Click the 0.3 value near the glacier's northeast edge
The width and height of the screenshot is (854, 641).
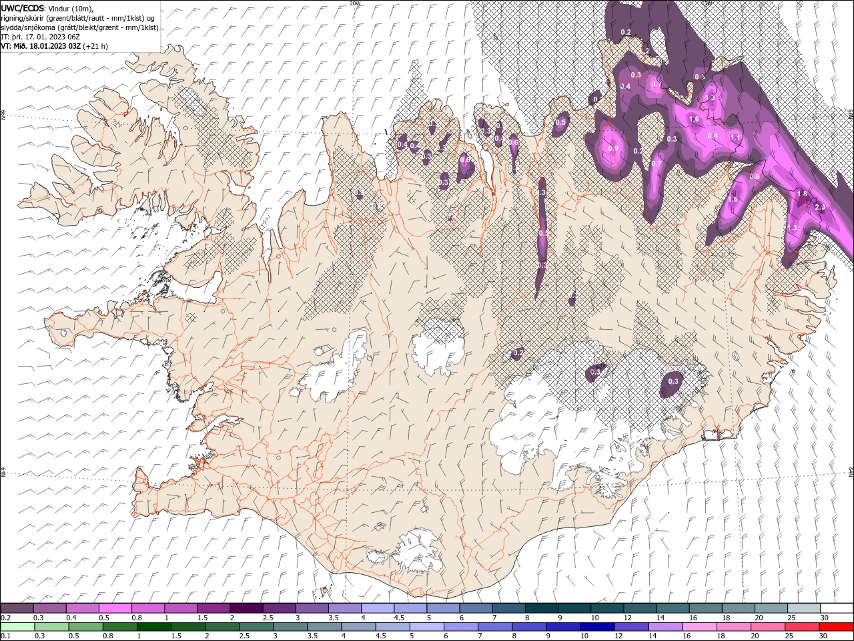pyautogui.click(x=673, y=382)
